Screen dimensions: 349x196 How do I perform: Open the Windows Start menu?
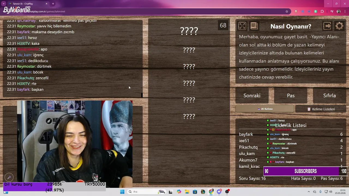(x=122, y=192)
